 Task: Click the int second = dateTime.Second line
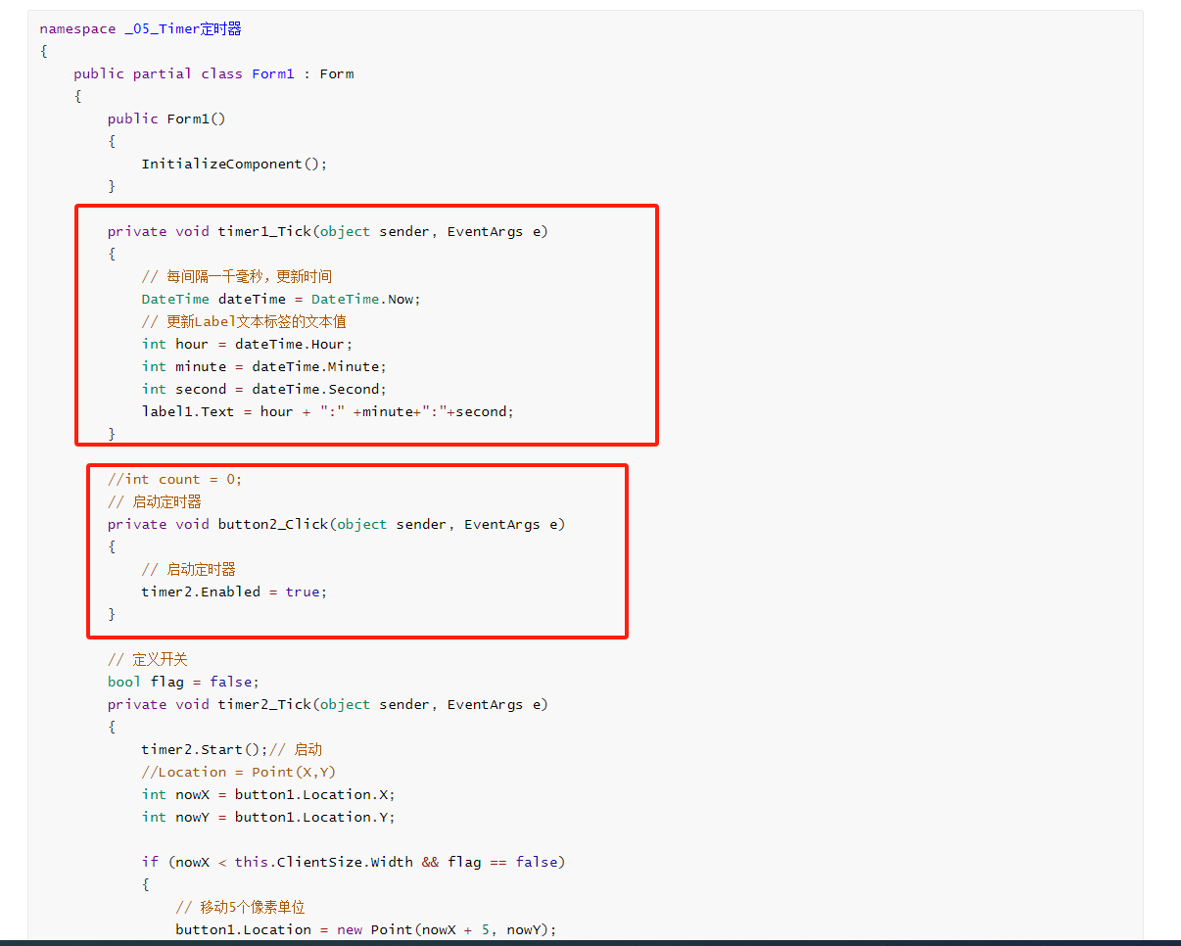pyautogui.click(x=264, y=389)
